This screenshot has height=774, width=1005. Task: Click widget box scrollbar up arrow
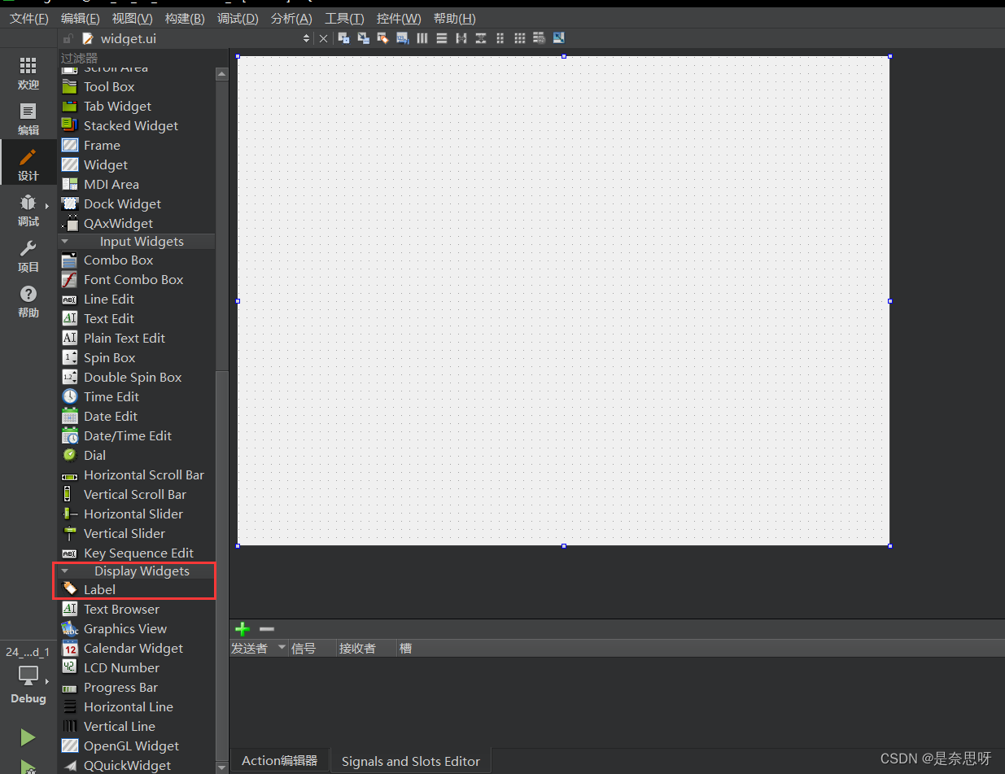(x=221, y=74)
